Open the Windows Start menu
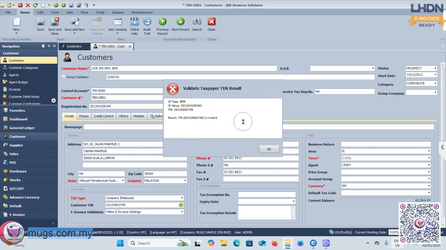The height and width of the screenshot is (250, 446). [x=120, y=243]
